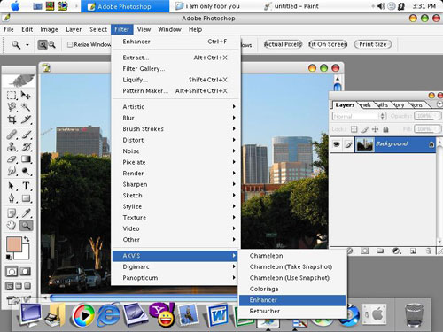
Task: Toggle lock transparent pixels in Layers
Action: [354, 129]
